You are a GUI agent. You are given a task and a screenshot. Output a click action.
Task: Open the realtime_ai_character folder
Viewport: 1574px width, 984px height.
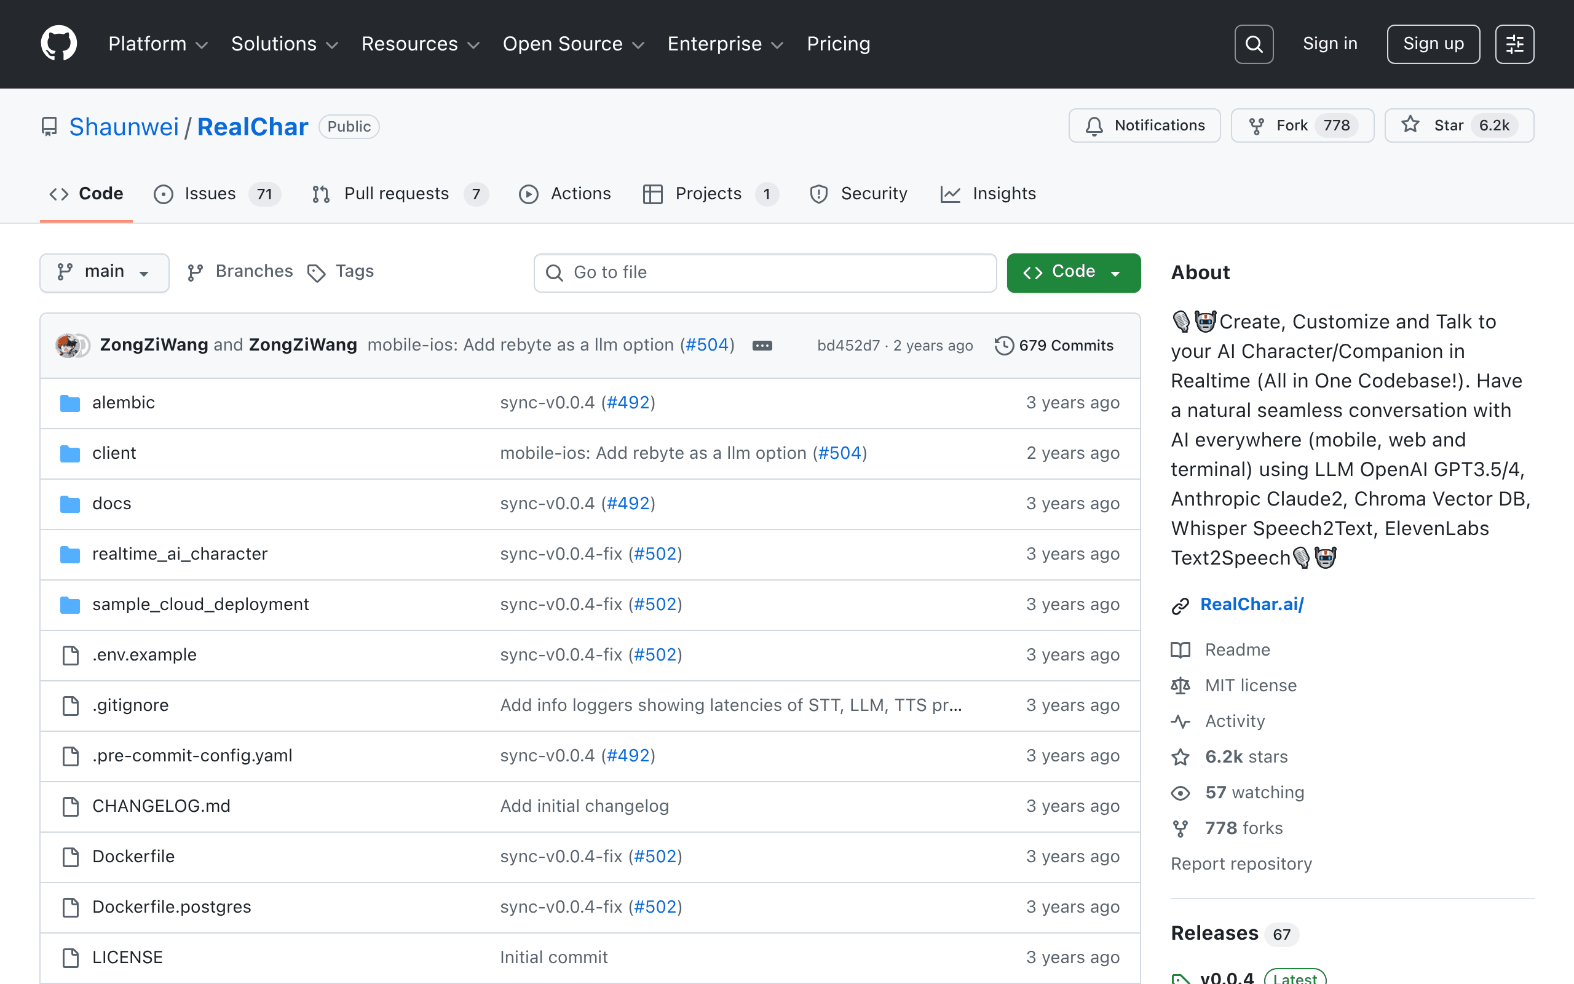click(180, 554)
